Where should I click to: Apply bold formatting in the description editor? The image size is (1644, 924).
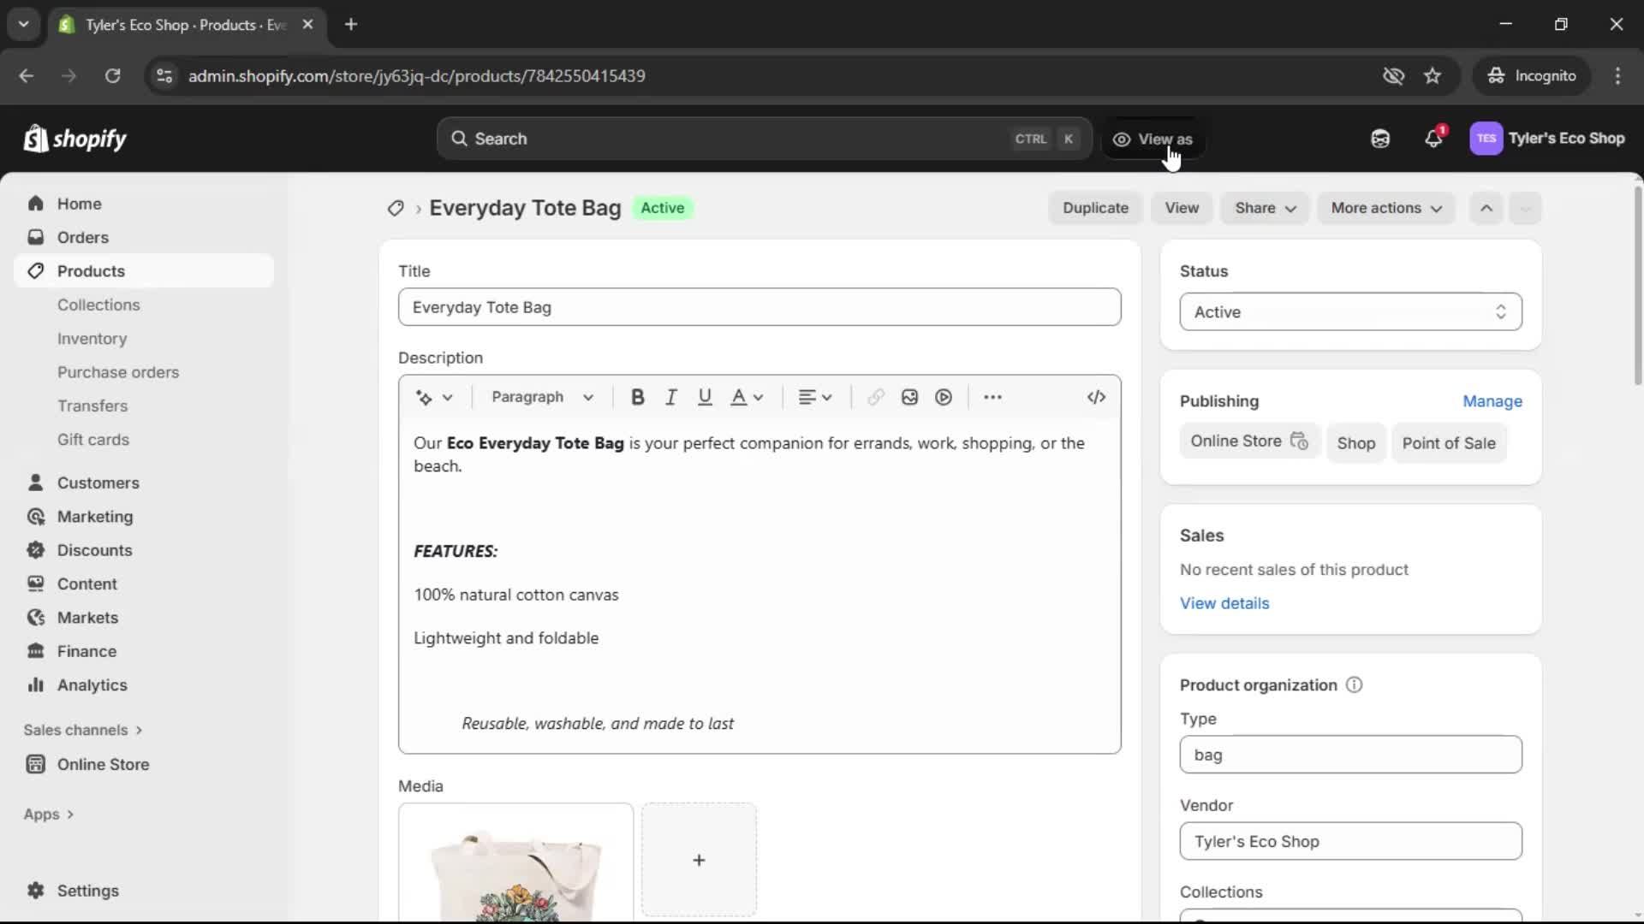click(637, 397)
